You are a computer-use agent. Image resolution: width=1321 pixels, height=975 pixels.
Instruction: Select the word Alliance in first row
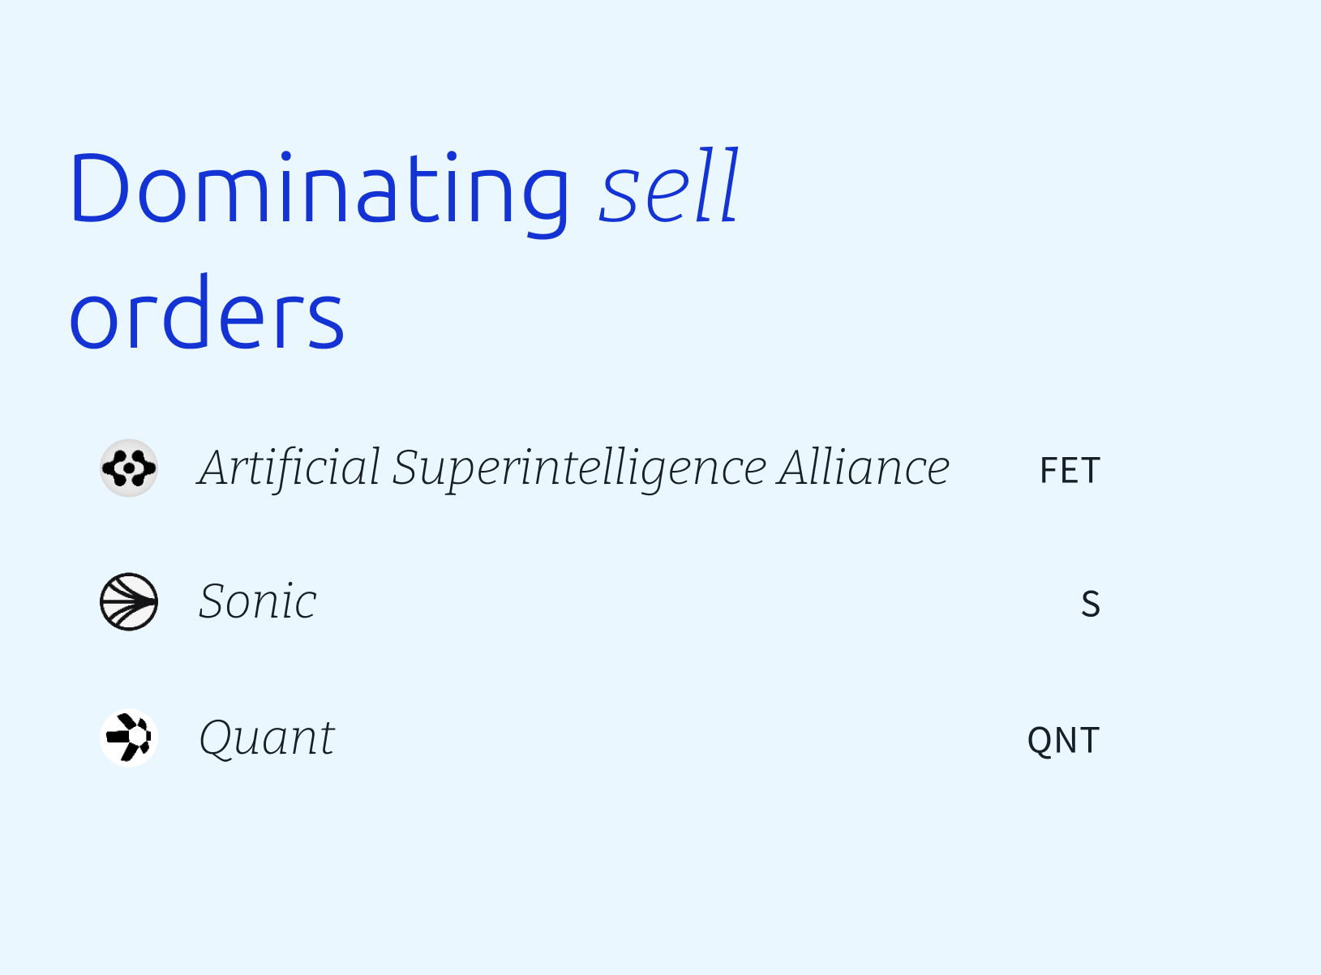pyautogui.click(x=864, y=468)
